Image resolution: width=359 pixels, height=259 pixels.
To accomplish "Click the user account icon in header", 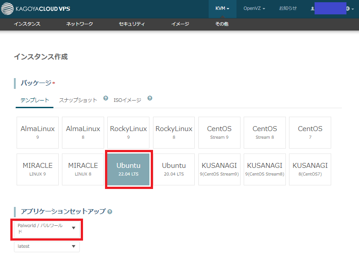I will pyautogui.click(x=312, y=9).
